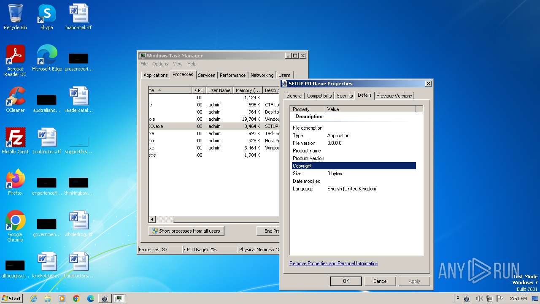Open Chrome from the taskbar
This screenshot has width=540, height=304.
pos(76,299)
